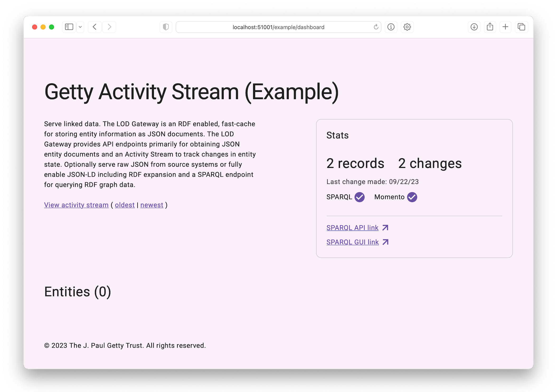Go forward using the forward arrow
Image resolution: width=557 pixels, height=392 pixels.
click(109, 27)
